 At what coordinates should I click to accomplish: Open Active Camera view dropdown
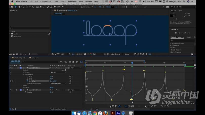point(117,54)
